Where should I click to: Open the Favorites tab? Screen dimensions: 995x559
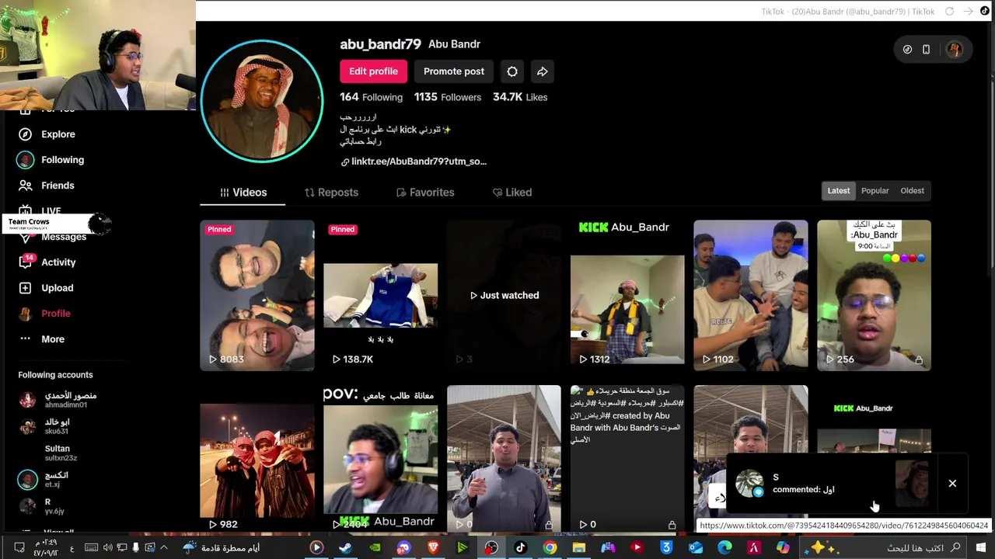tap(425, 193)
